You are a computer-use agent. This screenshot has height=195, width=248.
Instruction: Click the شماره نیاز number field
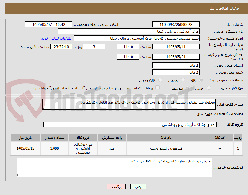pyautogui.click(x=176, y=24)
